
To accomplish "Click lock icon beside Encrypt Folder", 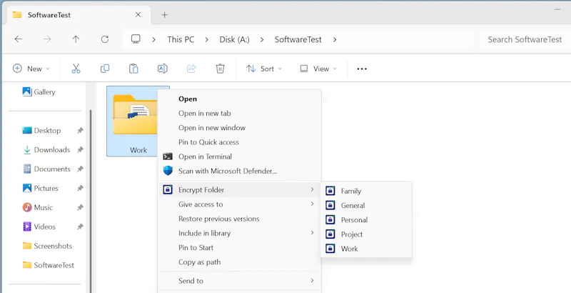I will coord(168,189).
